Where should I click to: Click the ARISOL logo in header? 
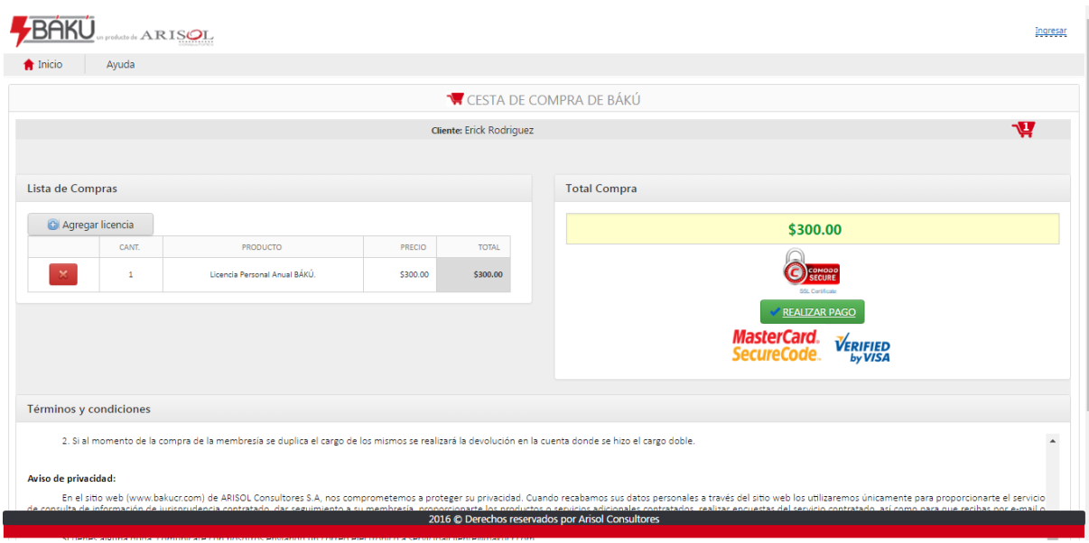[x=177, y=36]
